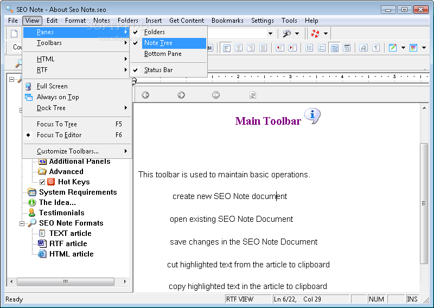Screen dimensions: 434x308
Task: Open the Format menu
Action: (75, 21)
